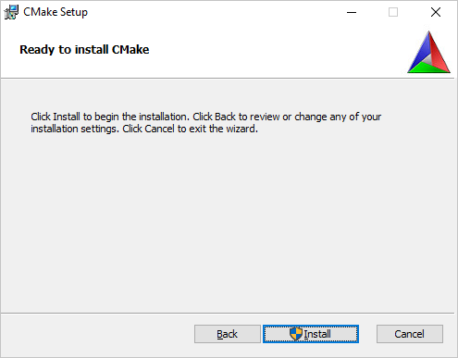
Task: Minimize the CMake Setup window
Action: pos(352,12)
